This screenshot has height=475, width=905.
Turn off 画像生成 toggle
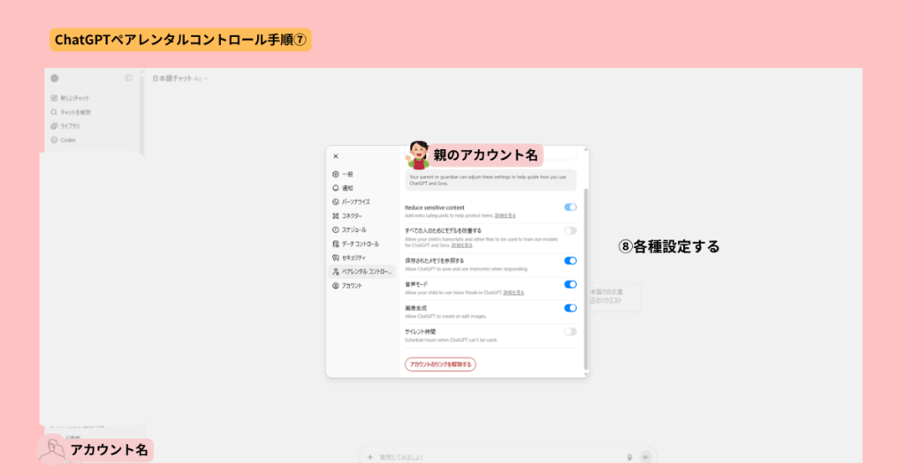[570, 308]
